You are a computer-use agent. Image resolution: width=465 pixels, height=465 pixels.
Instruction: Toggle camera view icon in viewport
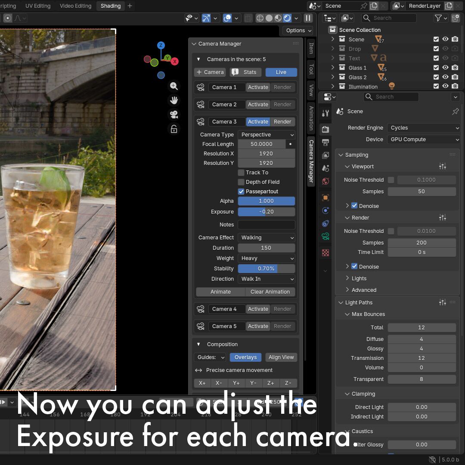[174, 115]
